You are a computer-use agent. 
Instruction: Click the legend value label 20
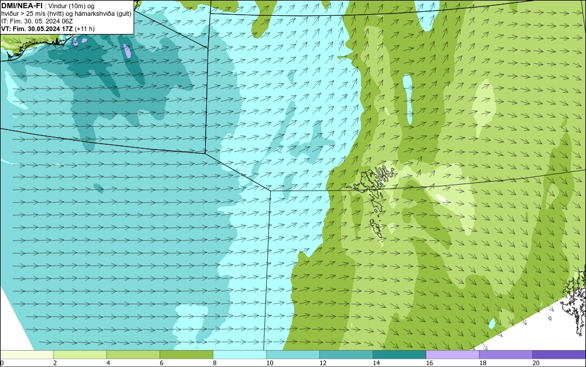[536, 363]
